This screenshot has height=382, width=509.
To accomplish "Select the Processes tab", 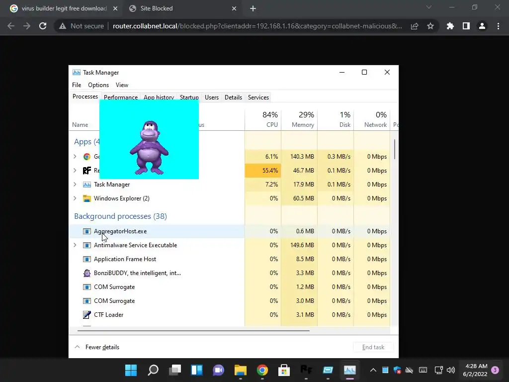I will pos(85,96).
